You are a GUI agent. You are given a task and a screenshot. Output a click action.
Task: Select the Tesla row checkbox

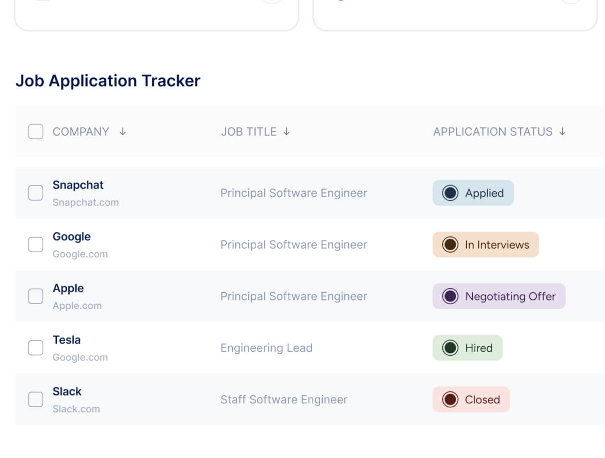[36, 348]
